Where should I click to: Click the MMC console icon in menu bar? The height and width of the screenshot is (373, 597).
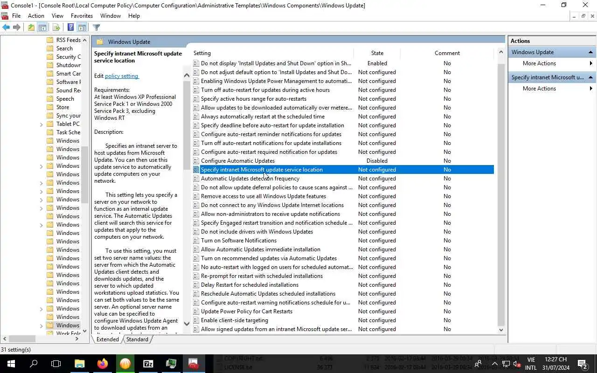tap(5, 15)
